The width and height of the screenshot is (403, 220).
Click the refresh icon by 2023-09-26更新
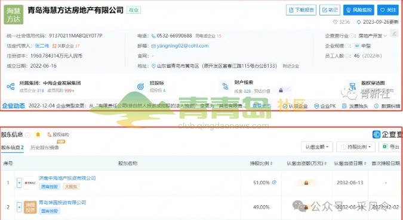tap(359, 22)
